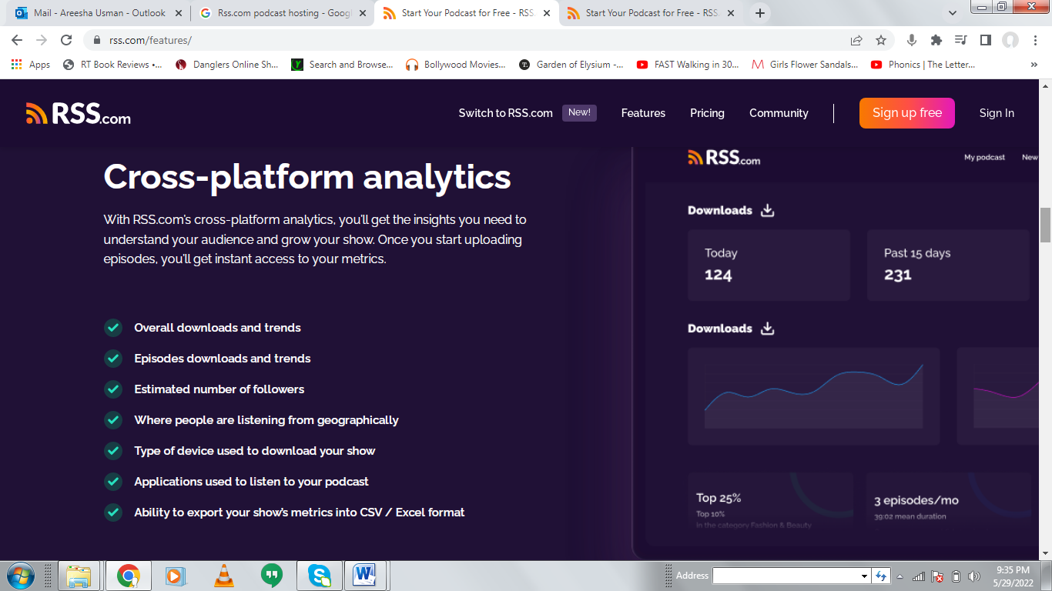
Task: Expand the Chrome tab search chevron
Action: 953,13
